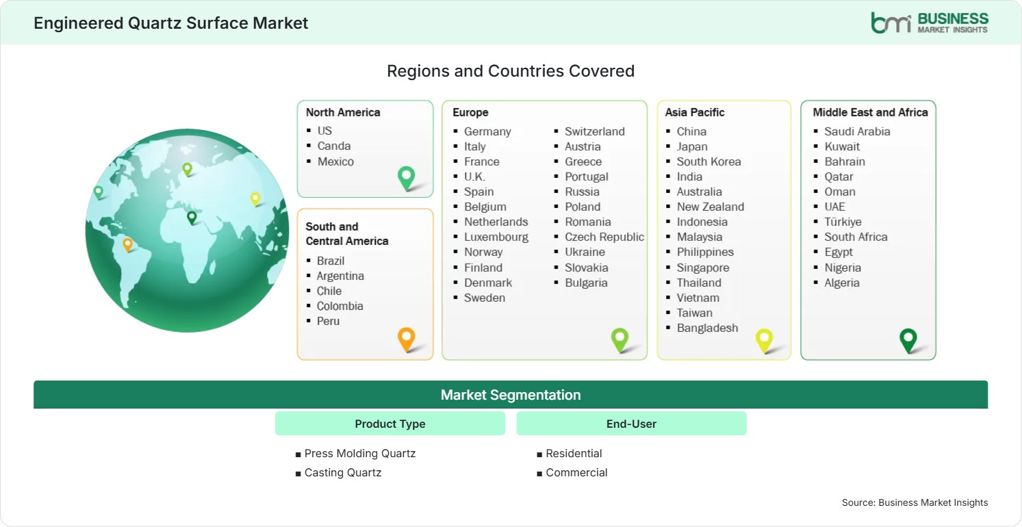Click the Engineered Quartz Surface Market title

point(171,23)
